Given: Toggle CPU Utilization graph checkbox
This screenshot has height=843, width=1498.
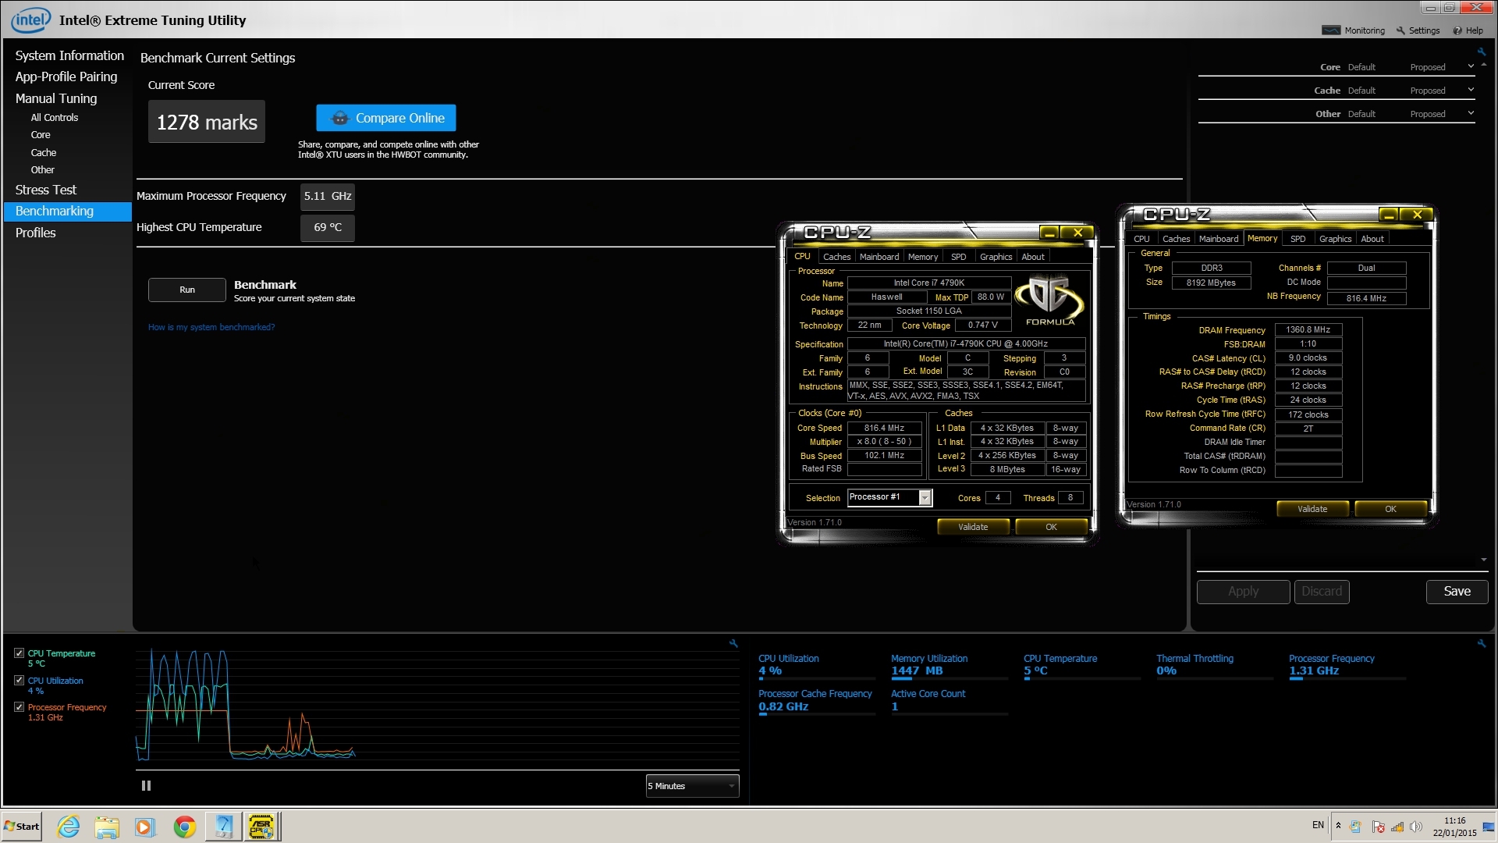Looking at the screenshot, I should [20, 681].
